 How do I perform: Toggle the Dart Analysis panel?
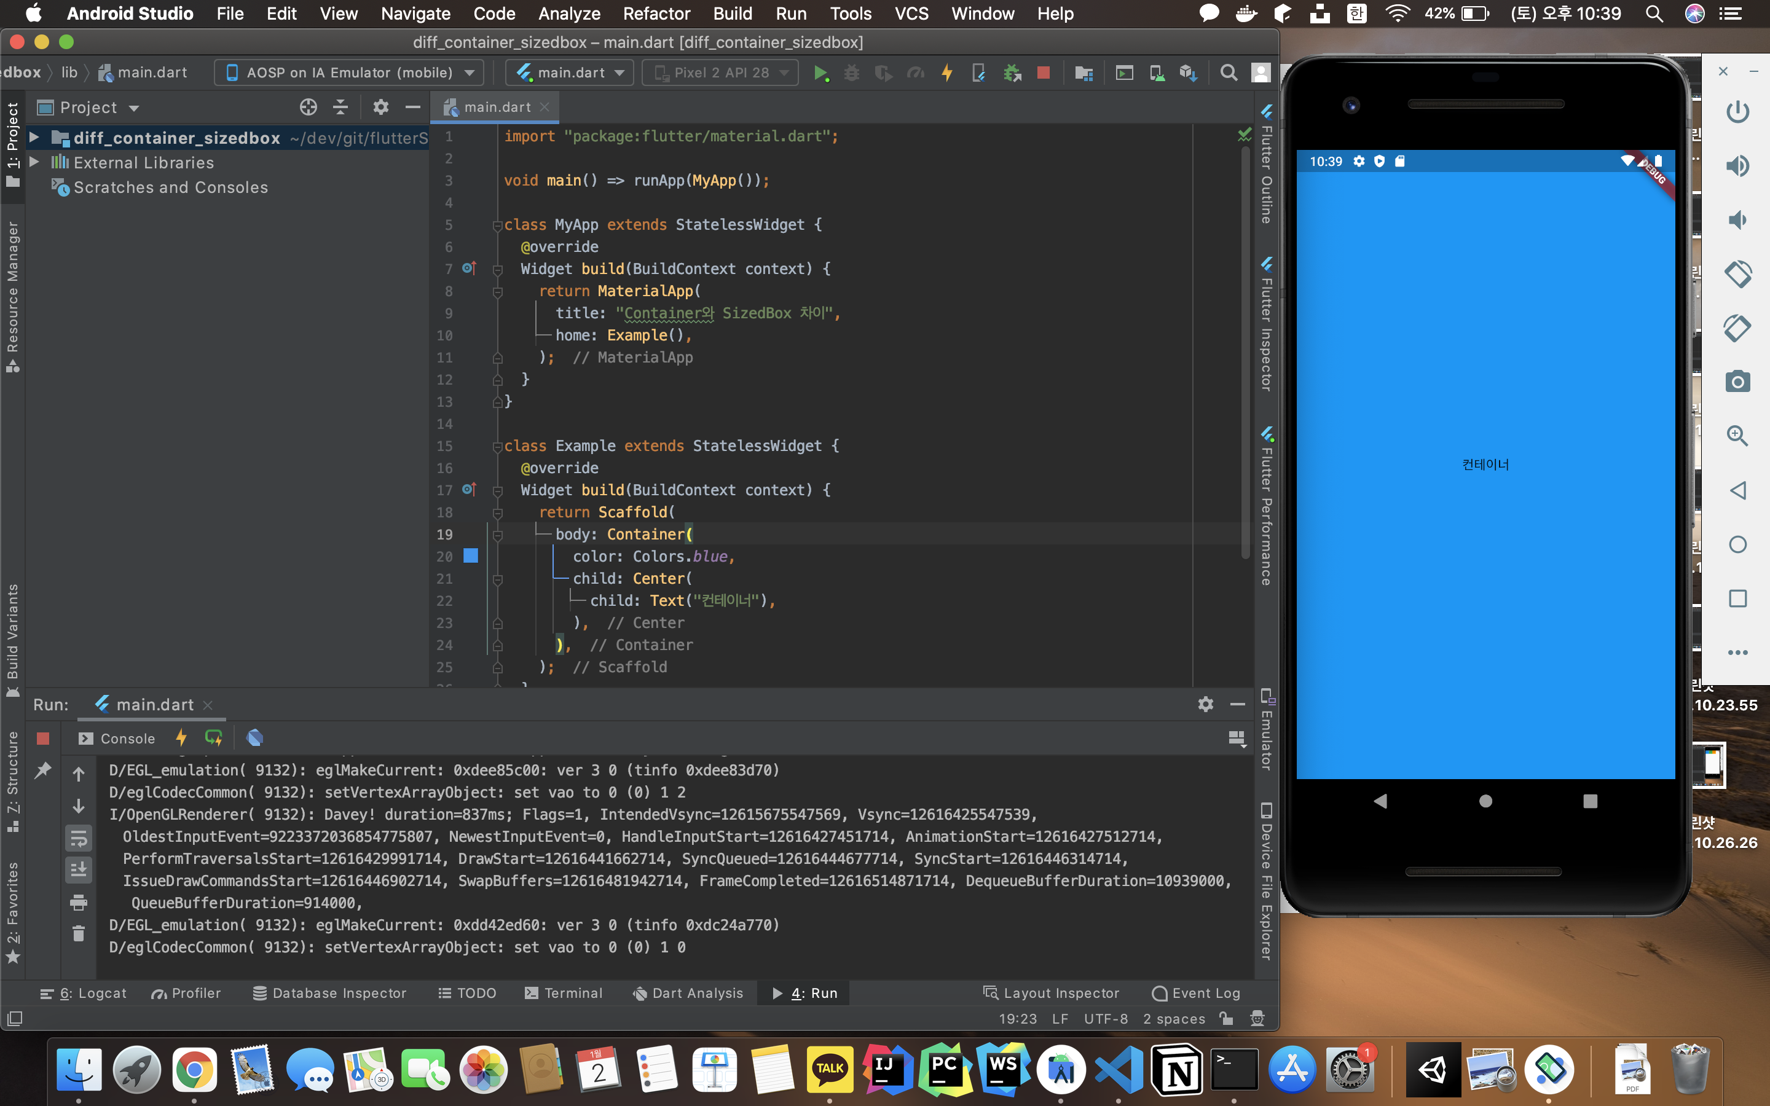tap(688, 992)
